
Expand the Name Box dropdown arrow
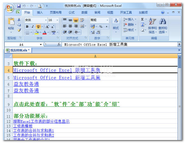[41, 45]
